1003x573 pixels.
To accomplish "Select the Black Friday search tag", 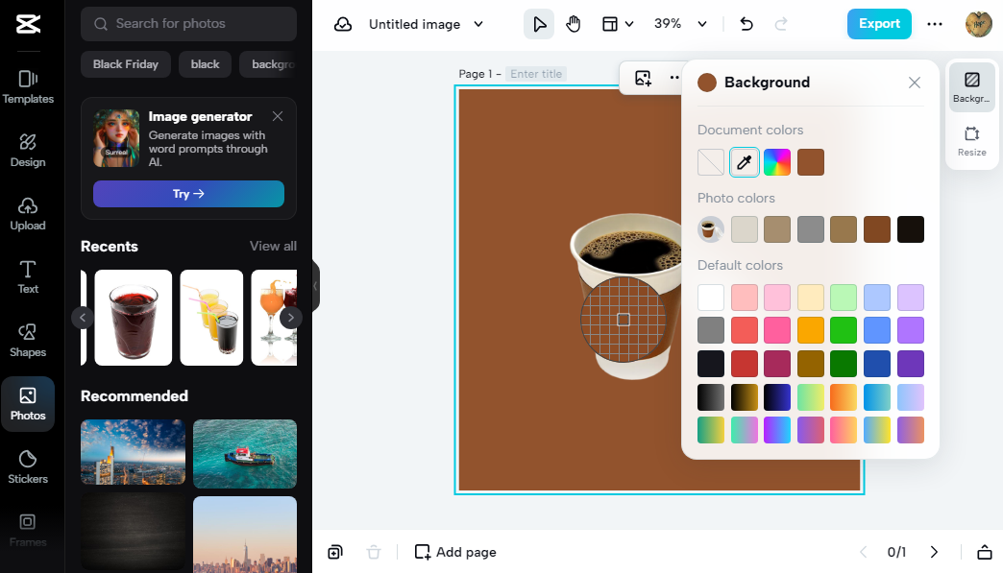I will (x=125, y=64).
